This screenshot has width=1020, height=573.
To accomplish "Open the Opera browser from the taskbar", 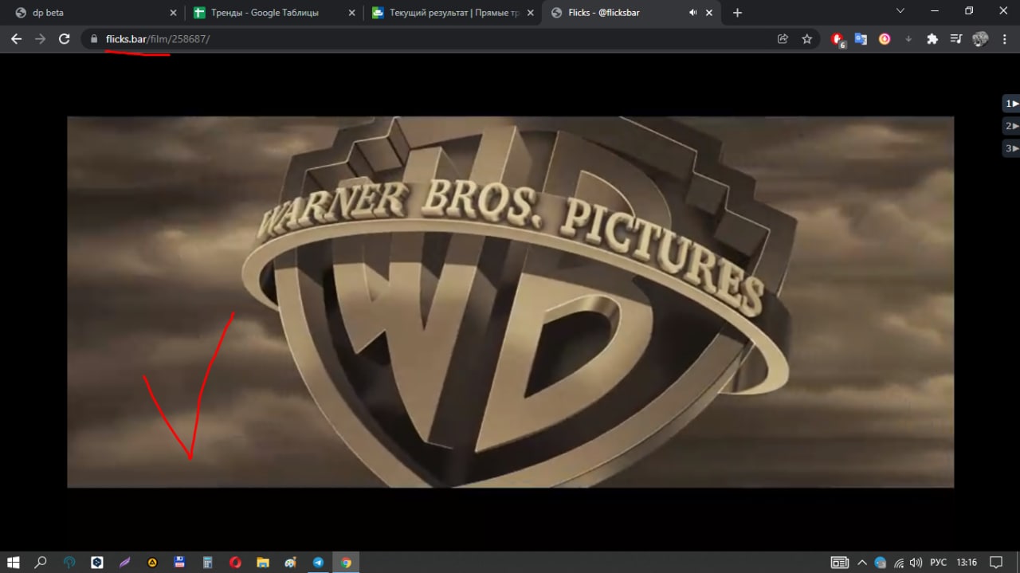I will (x=235, y=562).
